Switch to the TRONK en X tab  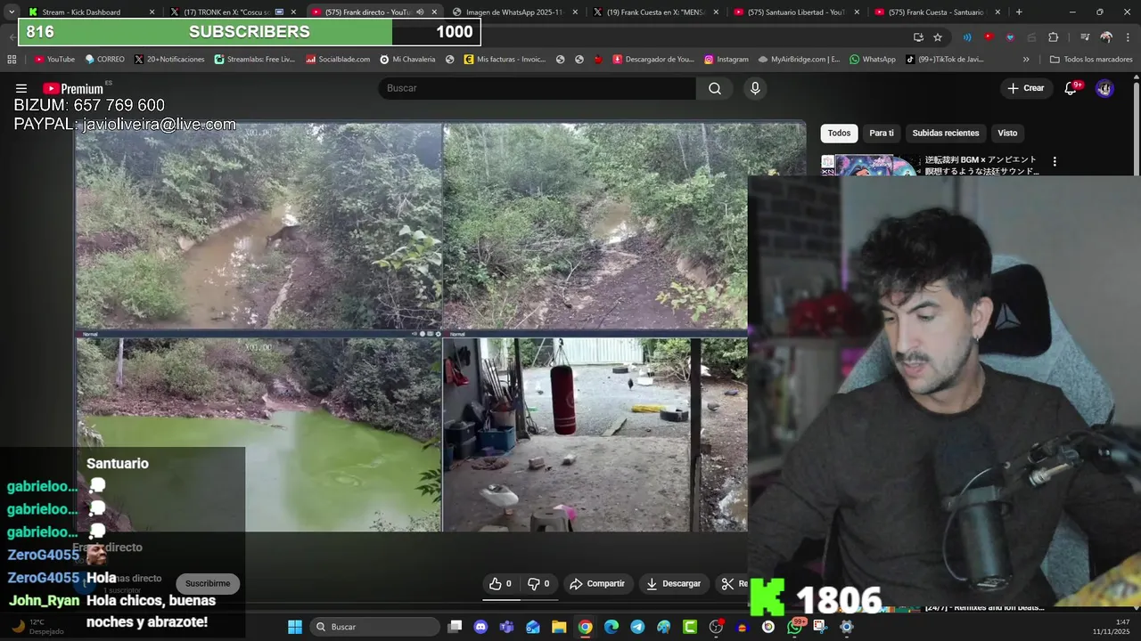(x=234, y=12)
